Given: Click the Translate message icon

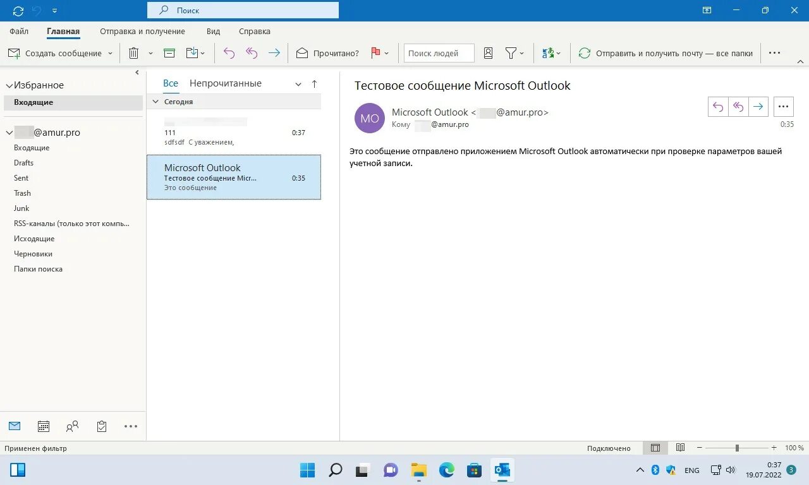Looking at the screenshot, I should coord(547,53).
